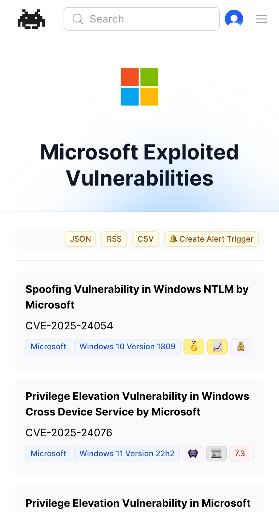Click the Microsoft tag under CVE-2025-24054
279x512 pixels.
(x=49, y=347)
